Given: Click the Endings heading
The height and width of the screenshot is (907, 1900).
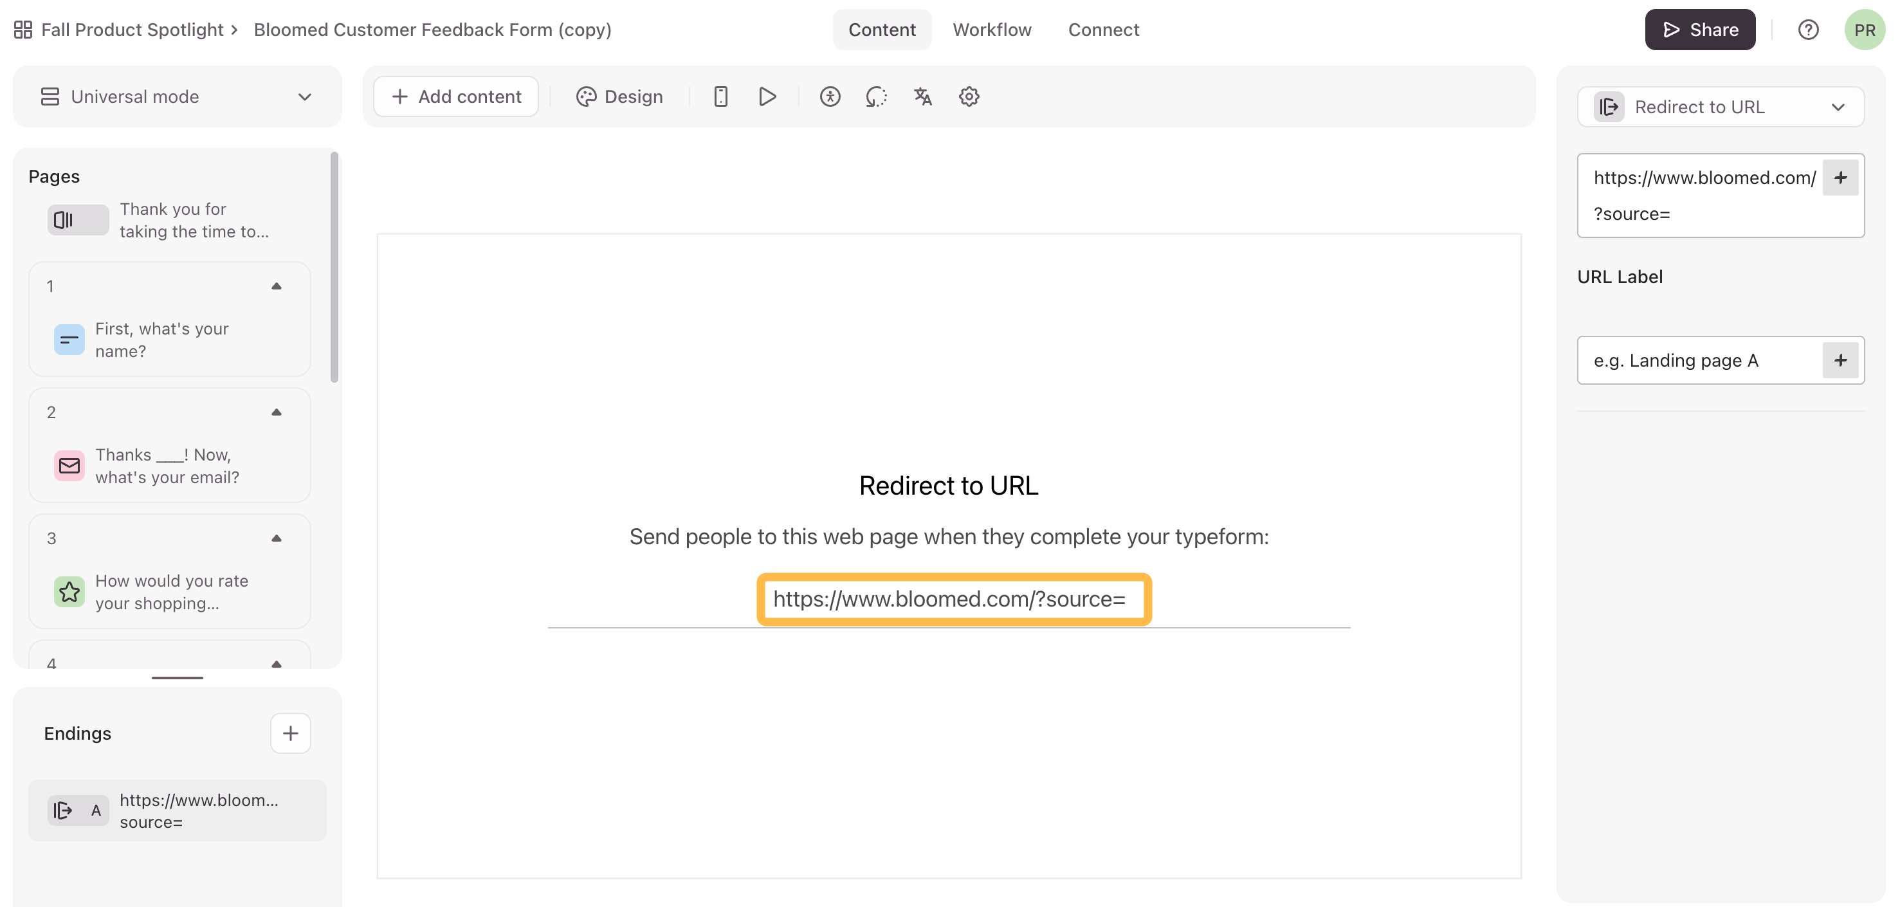Looking at the screenshot, I should 77,733.
